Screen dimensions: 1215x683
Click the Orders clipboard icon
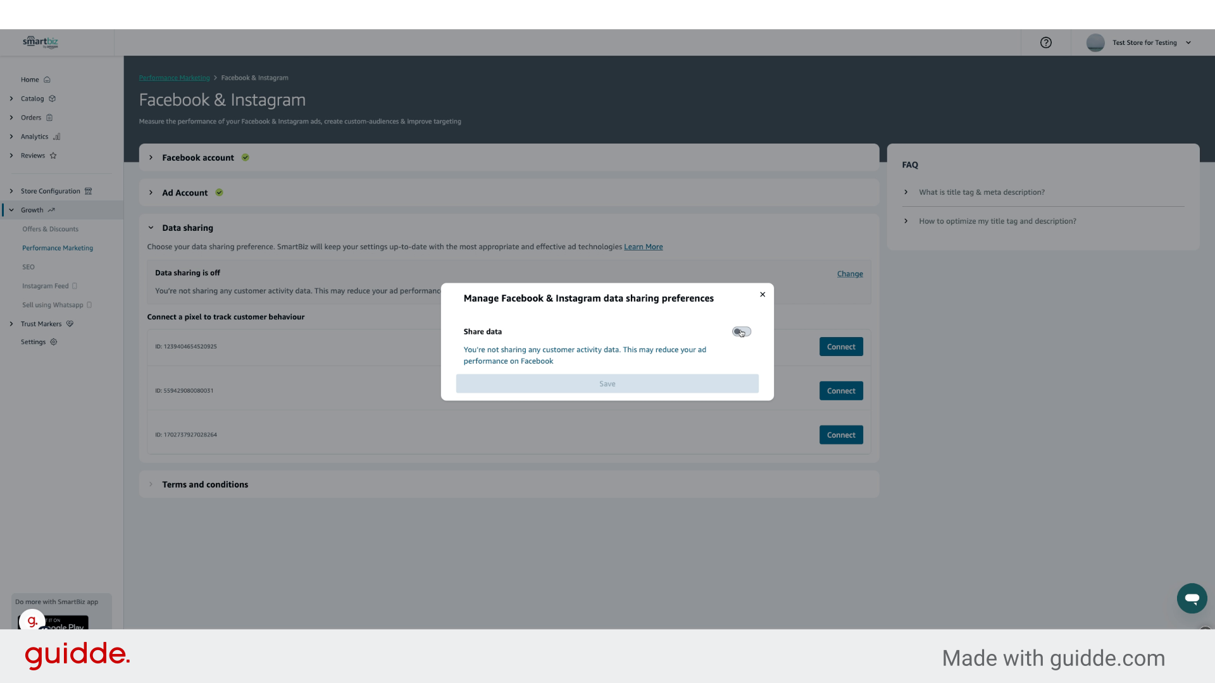[49, 118]
